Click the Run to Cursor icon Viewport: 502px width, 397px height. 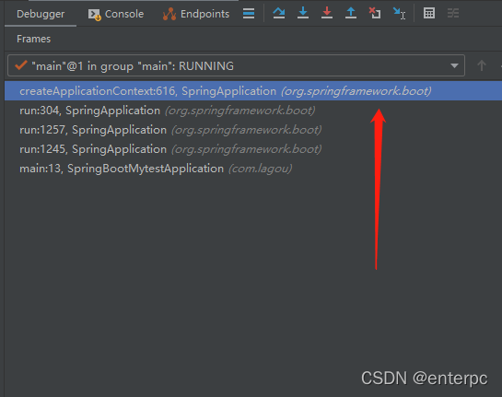coord(399,13)
